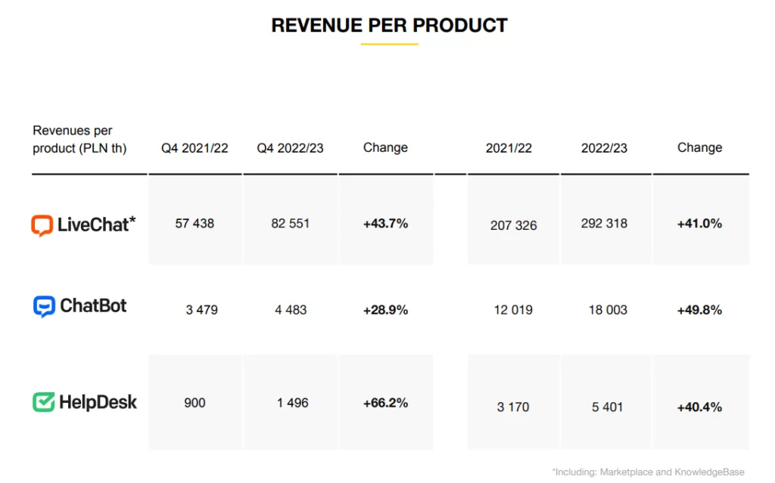Click the Revenues per product (PLN th) label
This screenshot has height=483, width=775.
(x=79, y=140)
